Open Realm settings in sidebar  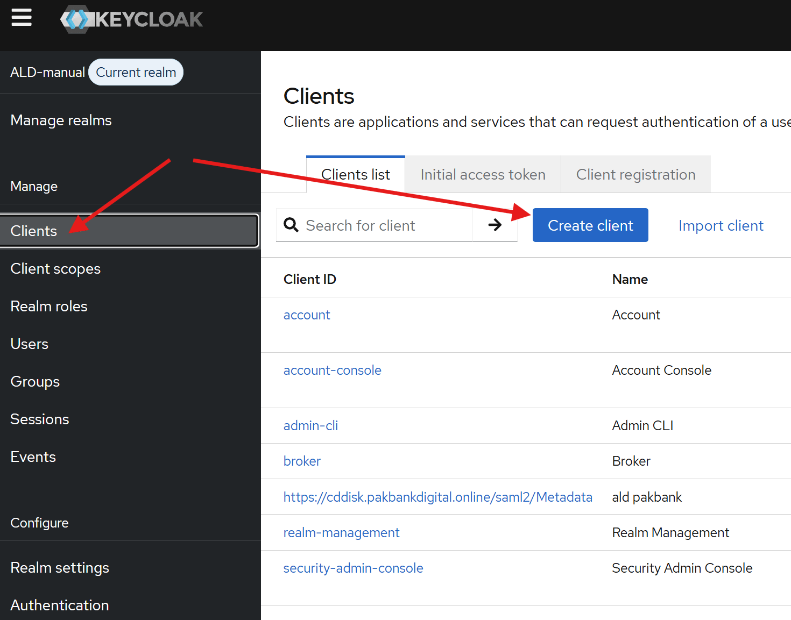point(60,567)
